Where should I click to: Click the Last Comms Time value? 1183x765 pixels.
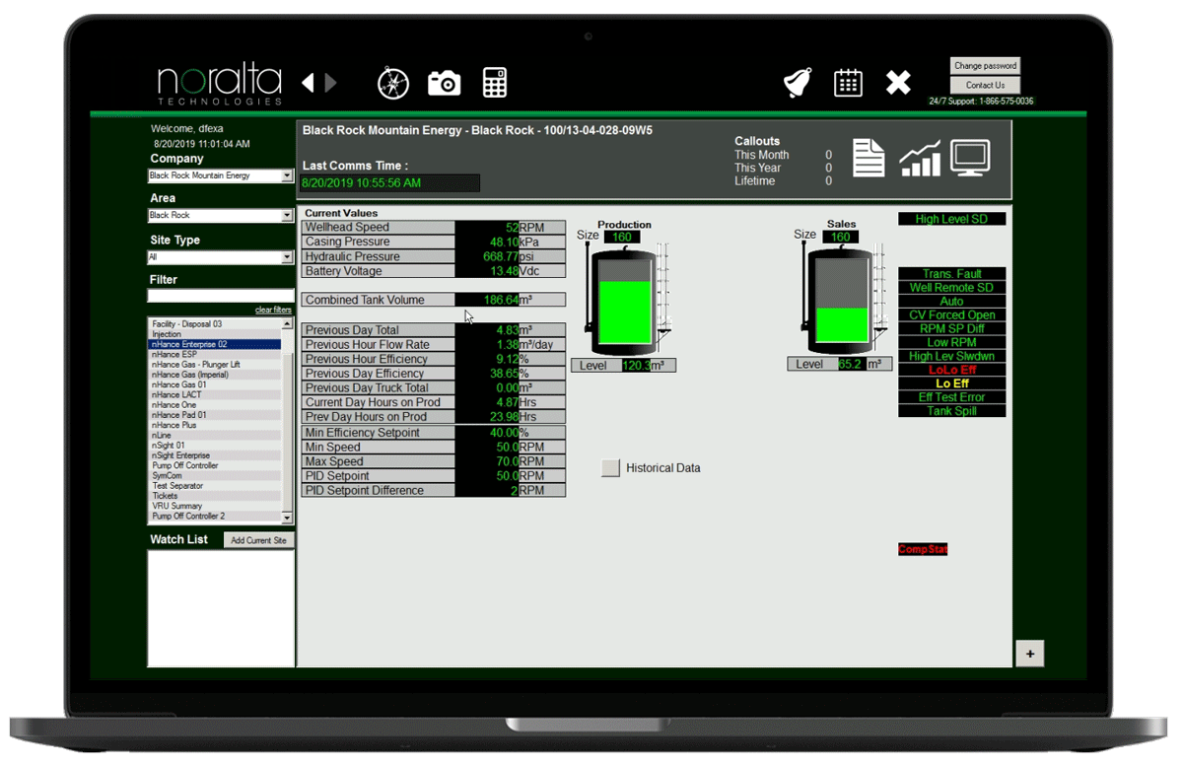pyautogui.click(x=390, y=183)
